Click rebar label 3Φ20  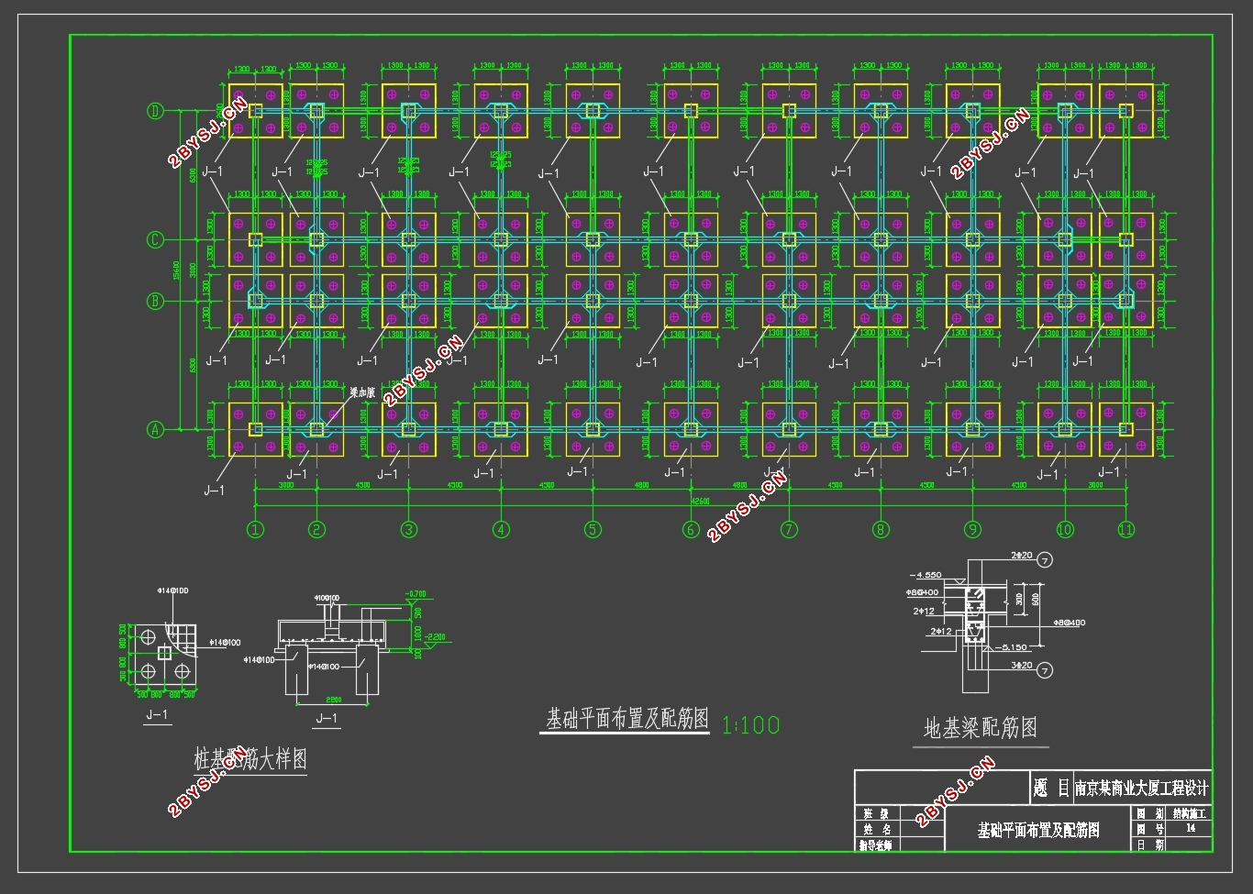click(x=1022, y=666)
